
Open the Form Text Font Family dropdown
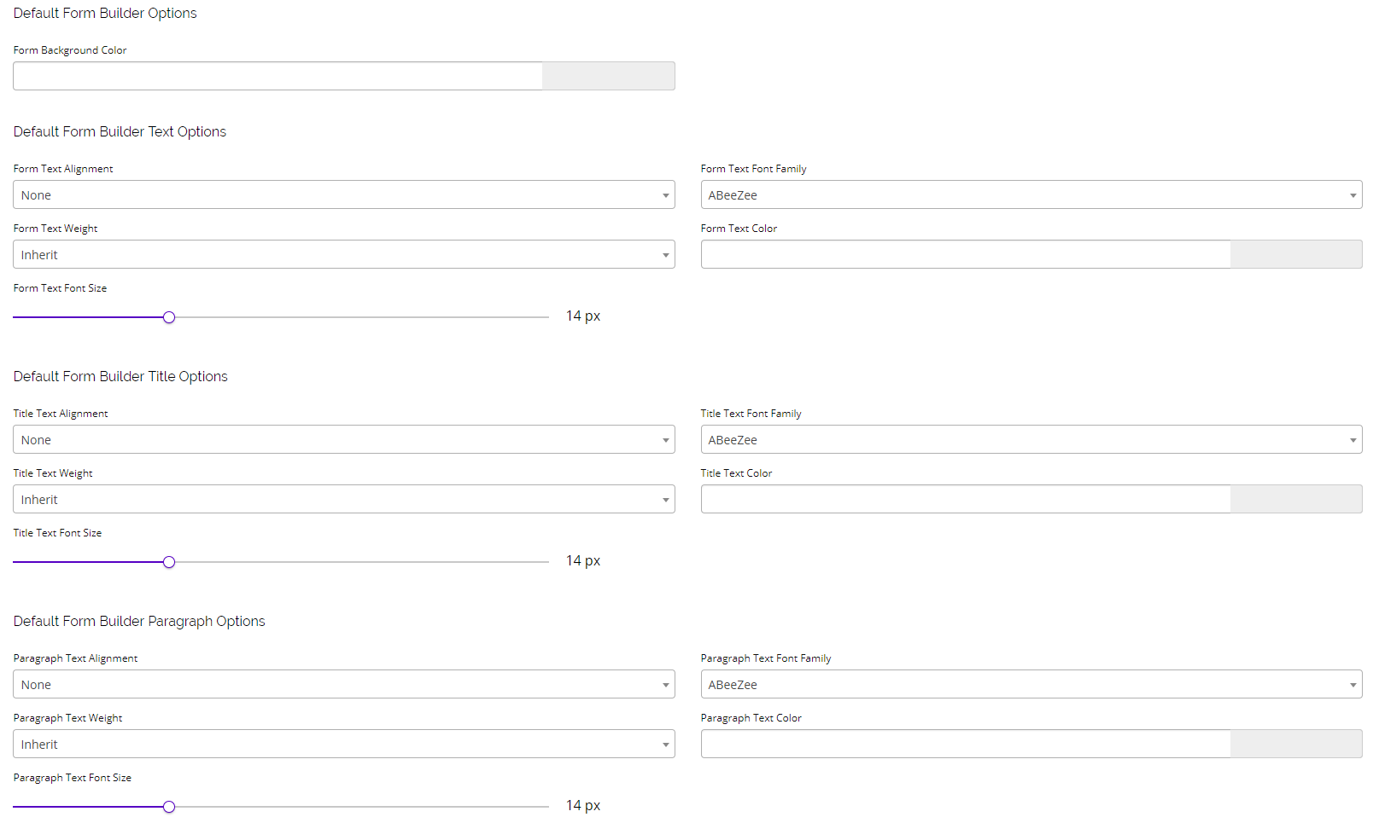1031,194
